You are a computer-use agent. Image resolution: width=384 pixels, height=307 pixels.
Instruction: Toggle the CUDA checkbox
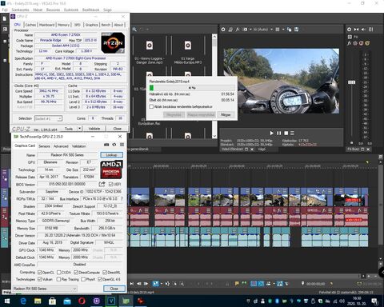(59, 272)
